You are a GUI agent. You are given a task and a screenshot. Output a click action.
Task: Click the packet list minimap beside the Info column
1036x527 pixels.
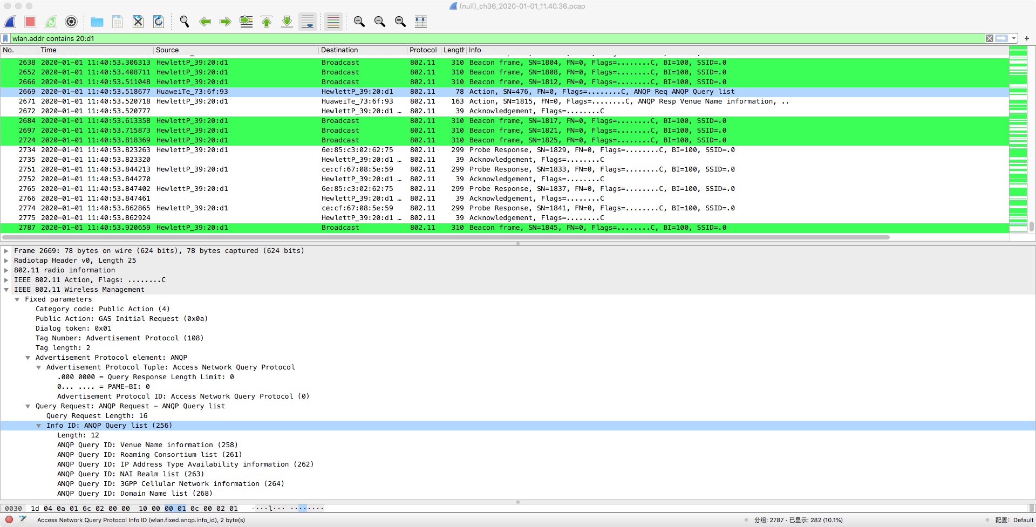(1018, 139)
